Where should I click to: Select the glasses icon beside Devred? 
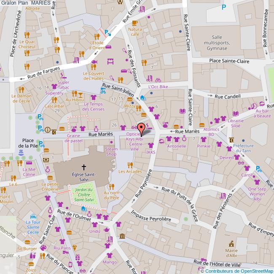[x=241, y=162]
